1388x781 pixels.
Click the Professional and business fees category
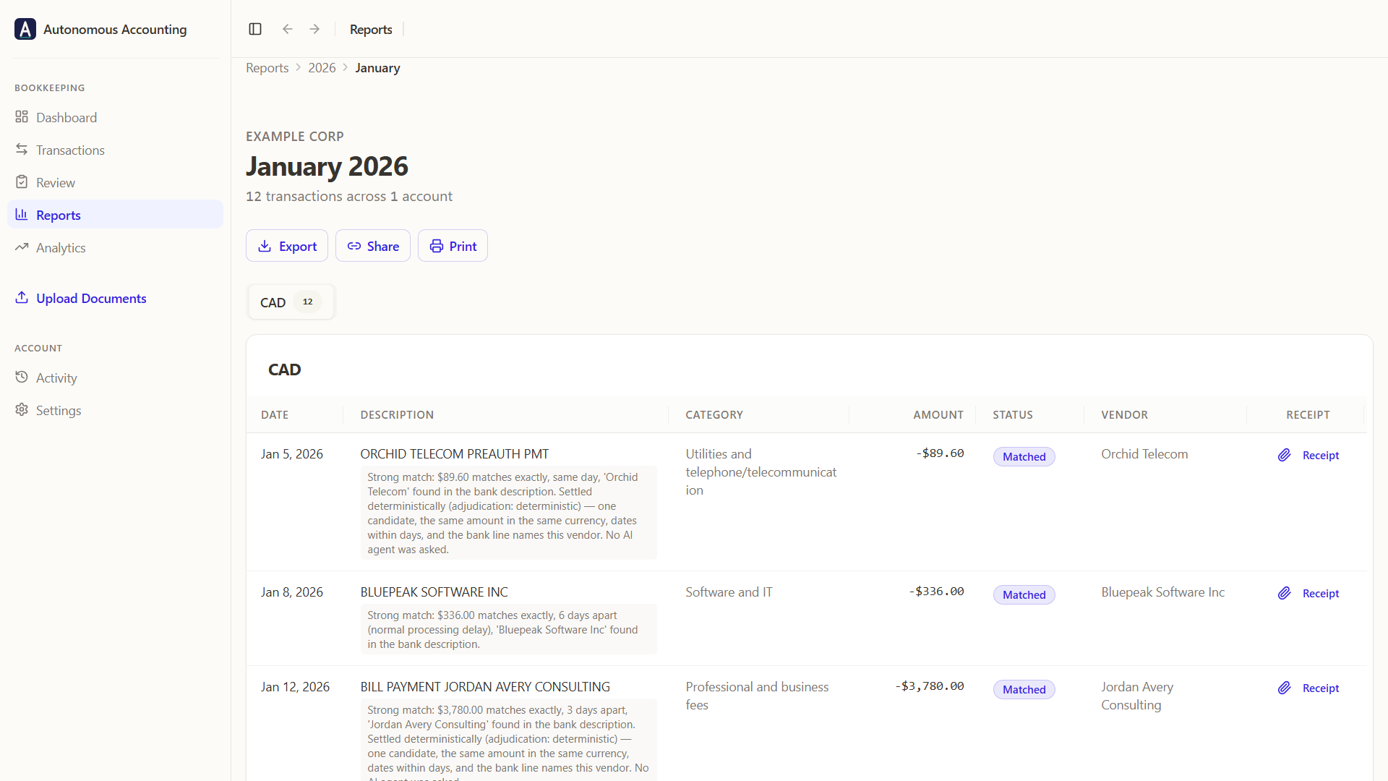click(757, 696)
